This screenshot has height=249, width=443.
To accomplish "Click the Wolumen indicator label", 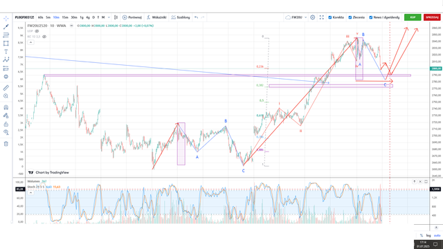I will click(33, 181).
